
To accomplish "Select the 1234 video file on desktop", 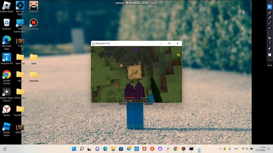I will (20, 42).
